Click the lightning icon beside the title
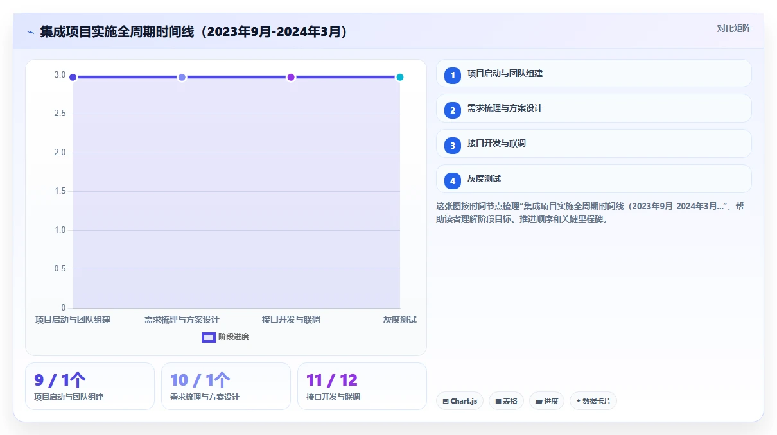The height and width of the screenshot is (435, 777). pos(30,32)
